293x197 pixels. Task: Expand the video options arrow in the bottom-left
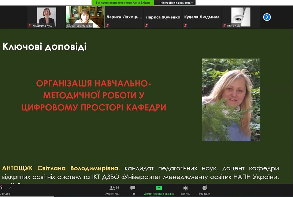(10, 188)
